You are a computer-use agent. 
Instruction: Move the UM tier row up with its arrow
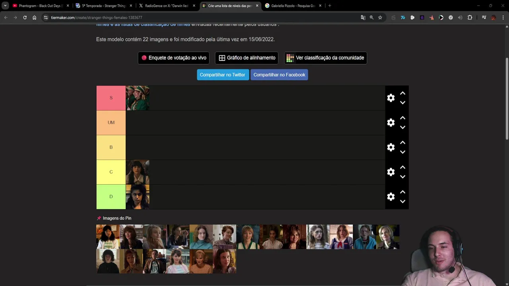coord(402,118)
